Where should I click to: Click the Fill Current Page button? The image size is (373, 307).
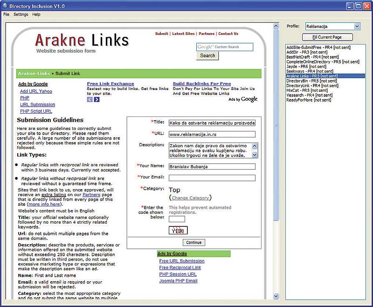tap(327, 37)
